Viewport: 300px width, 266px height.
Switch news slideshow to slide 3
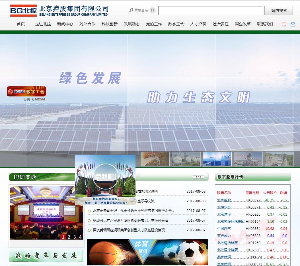coord(74,237)
